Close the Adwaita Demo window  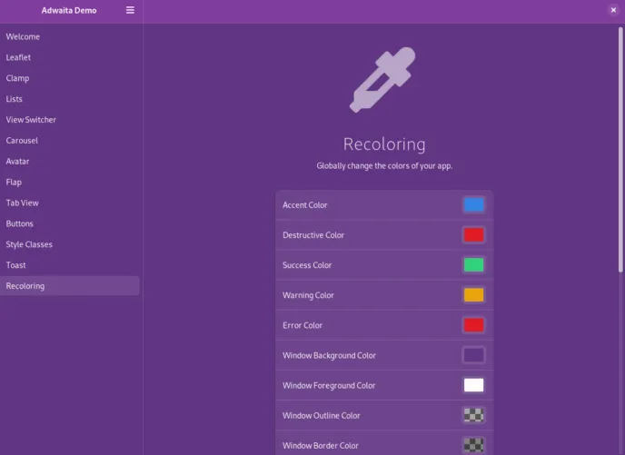coord(613,10)
